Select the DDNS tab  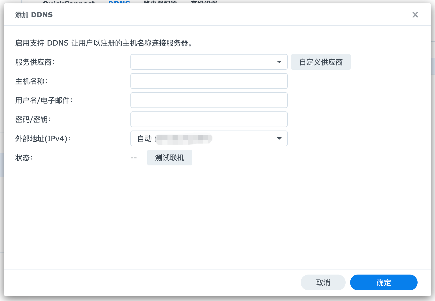[x=119, y=2]
